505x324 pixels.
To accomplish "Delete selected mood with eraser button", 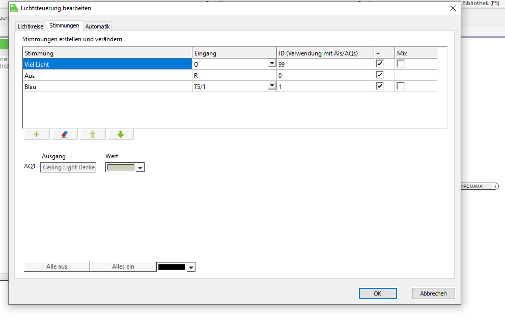I will [x=65, y=134].
